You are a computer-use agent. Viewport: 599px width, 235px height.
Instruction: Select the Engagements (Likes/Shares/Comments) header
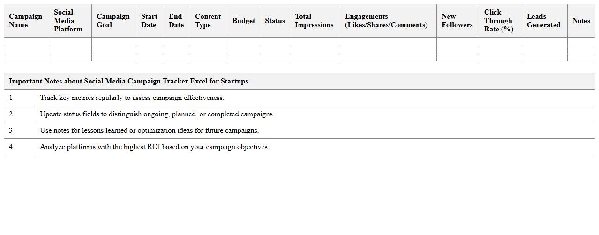click(x=387, y=21)
